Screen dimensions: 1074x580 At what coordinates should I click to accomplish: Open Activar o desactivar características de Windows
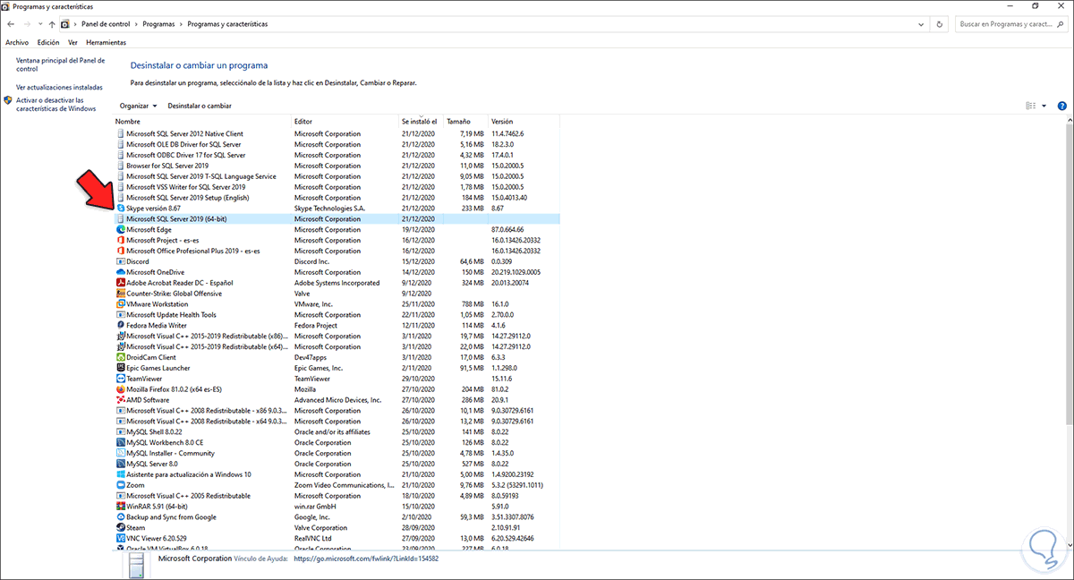pyautogui.click(x=55, y=105)
